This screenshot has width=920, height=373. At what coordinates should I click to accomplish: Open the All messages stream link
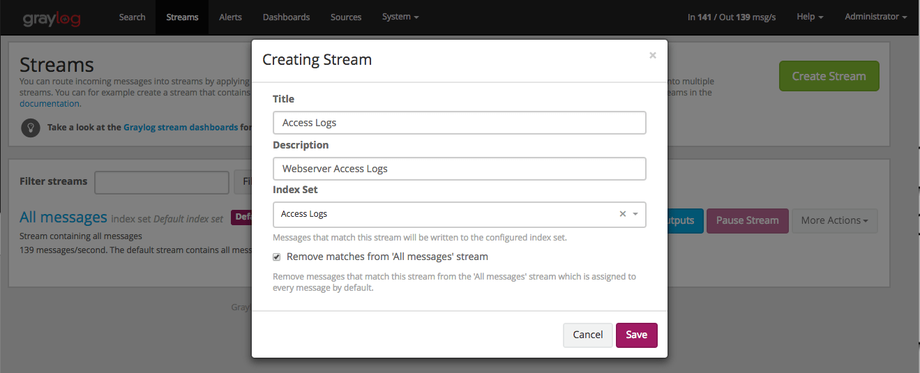(63, 218)
